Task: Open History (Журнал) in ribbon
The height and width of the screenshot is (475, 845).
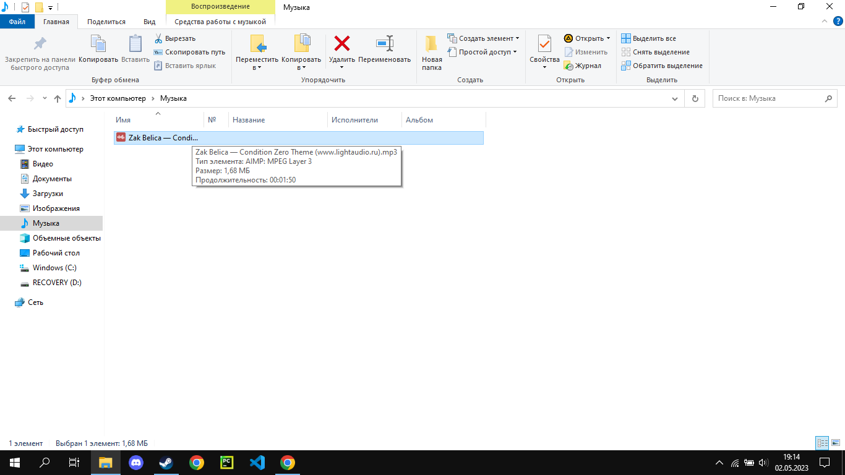Action: [x=582, y=66]
